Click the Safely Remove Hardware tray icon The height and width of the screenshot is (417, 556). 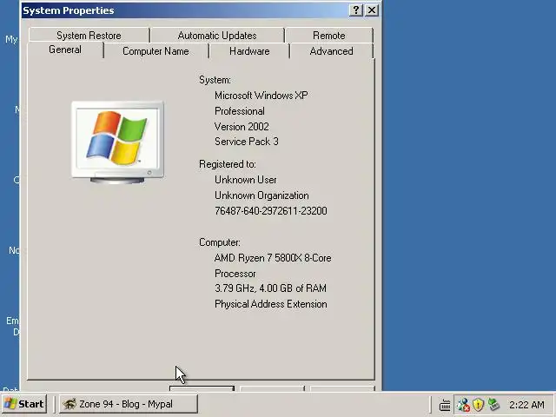(493, 405)
